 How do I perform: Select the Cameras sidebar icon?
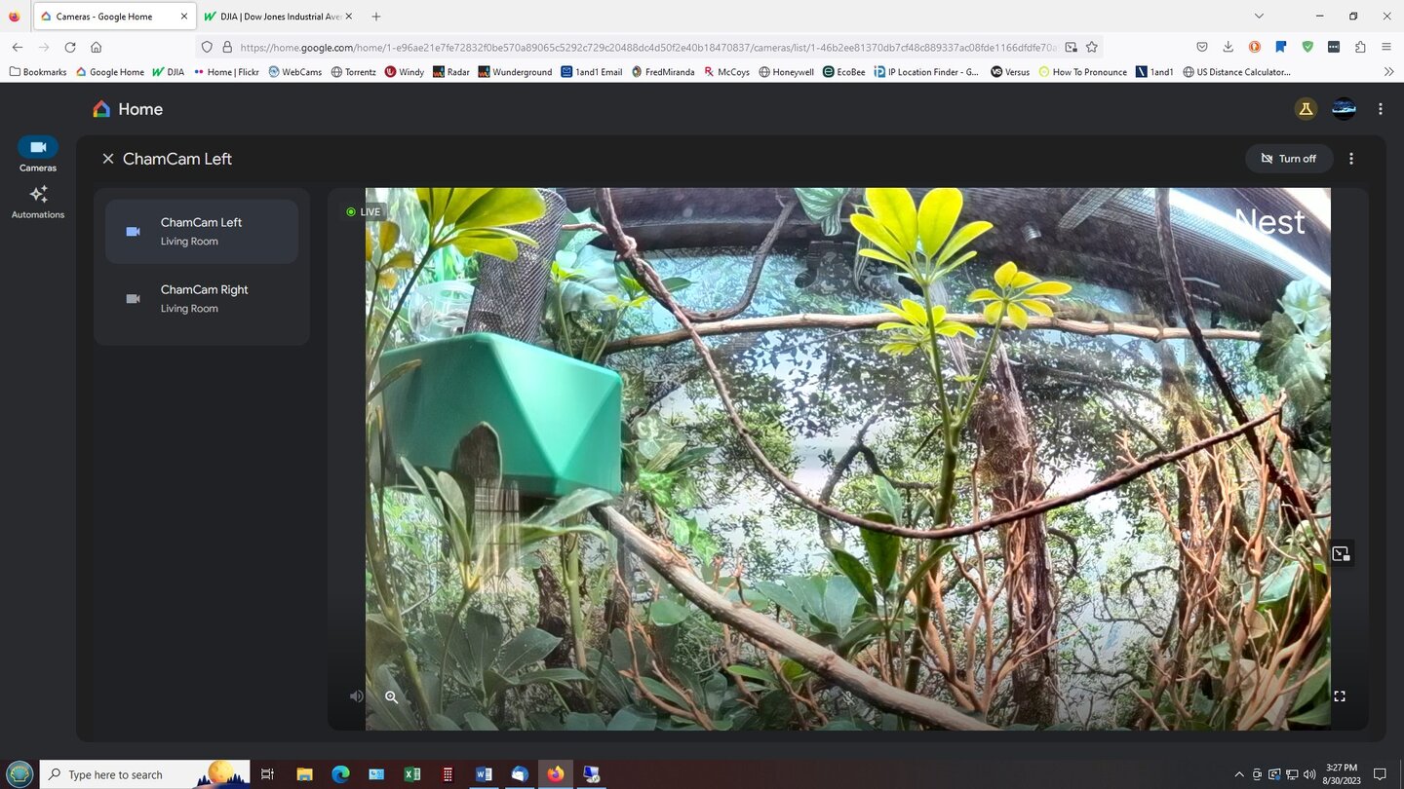point(38,148)
